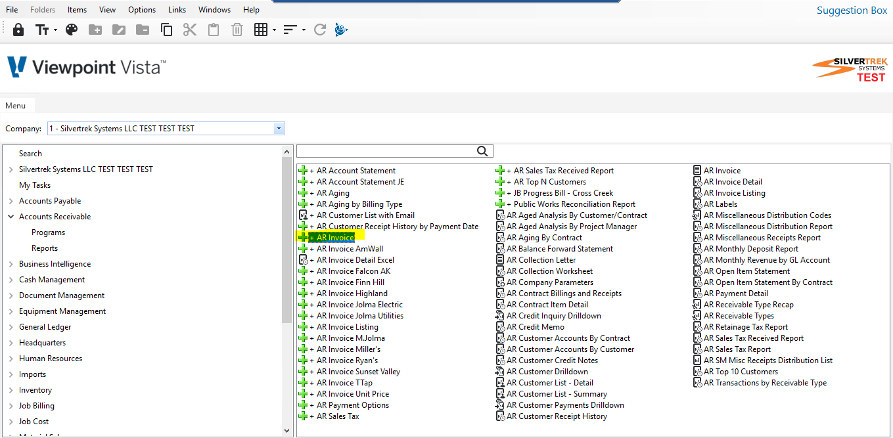Click the remove folder icon
The height and width of the screenshot is (438, 893).
tap(143, 30)
